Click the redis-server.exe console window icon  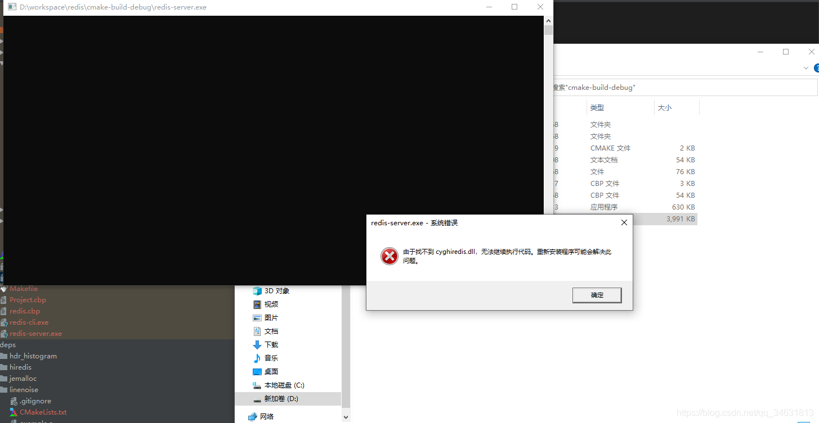click(x=11, y=7)
